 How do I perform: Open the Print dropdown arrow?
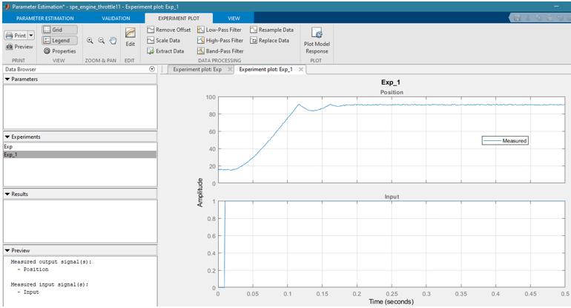(31, 35)
